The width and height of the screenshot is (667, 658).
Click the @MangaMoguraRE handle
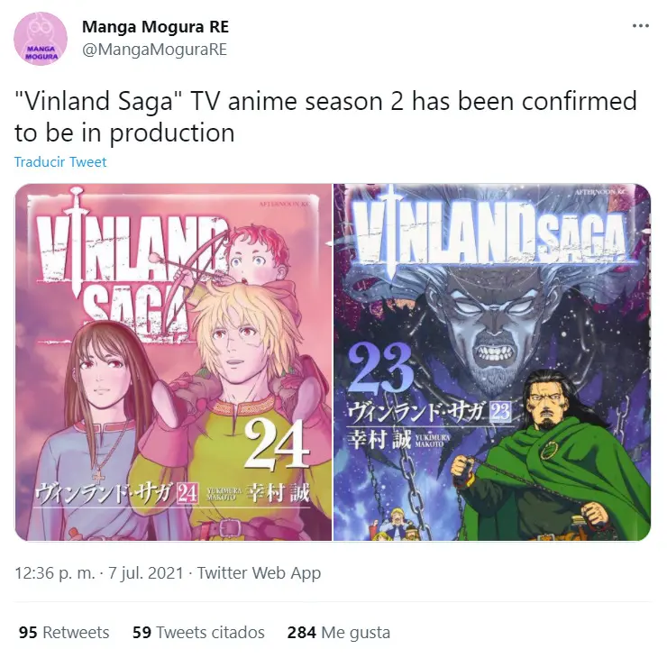coord(154,50)
